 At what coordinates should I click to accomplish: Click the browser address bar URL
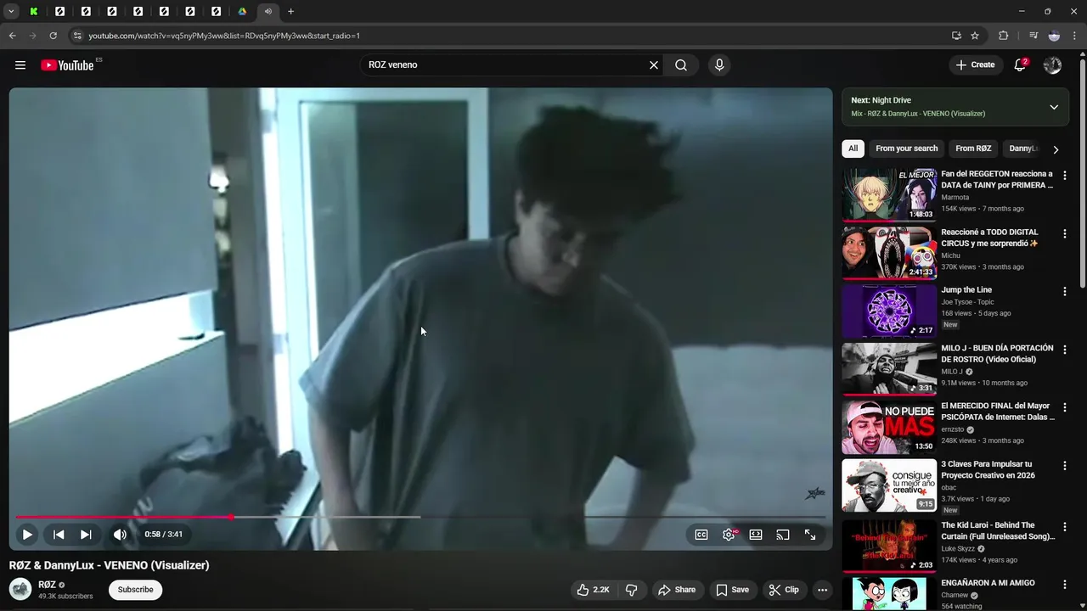(x=224, y=36)
